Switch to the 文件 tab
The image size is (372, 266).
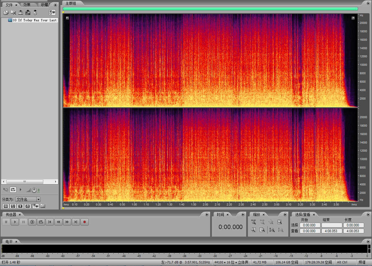tap(9, 5)
